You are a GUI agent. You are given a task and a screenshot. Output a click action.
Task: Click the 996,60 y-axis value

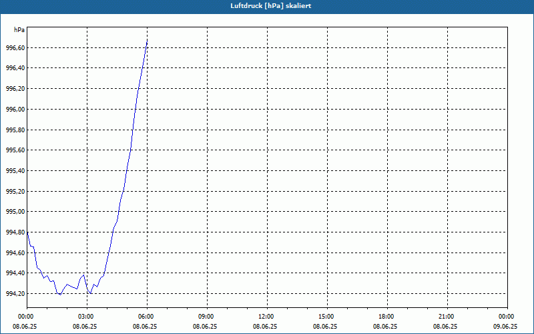point(15,48)
